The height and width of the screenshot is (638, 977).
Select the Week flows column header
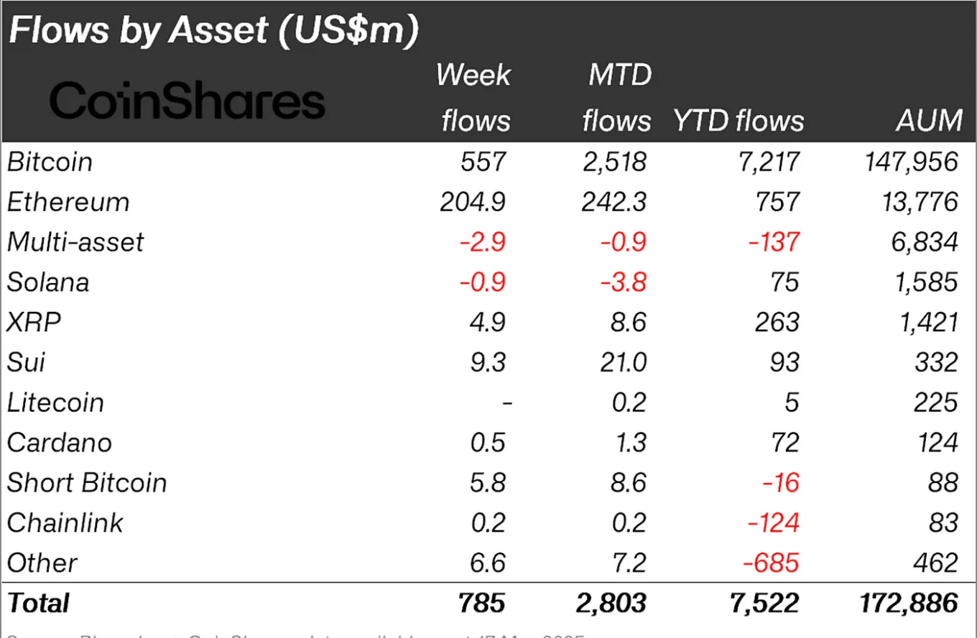coord(474,98)
